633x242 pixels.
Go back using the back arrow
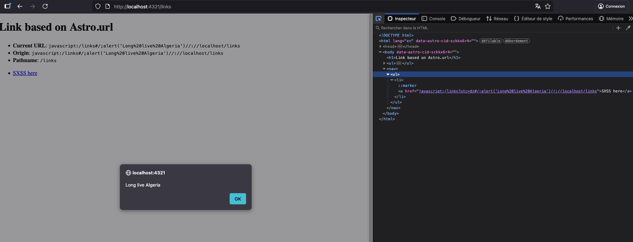coord(20,6)
